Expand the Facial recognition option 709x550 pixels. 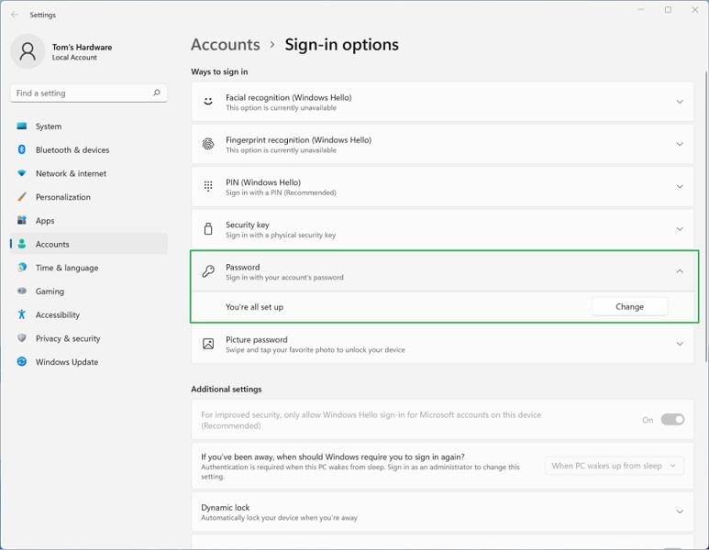coord(680,102)
